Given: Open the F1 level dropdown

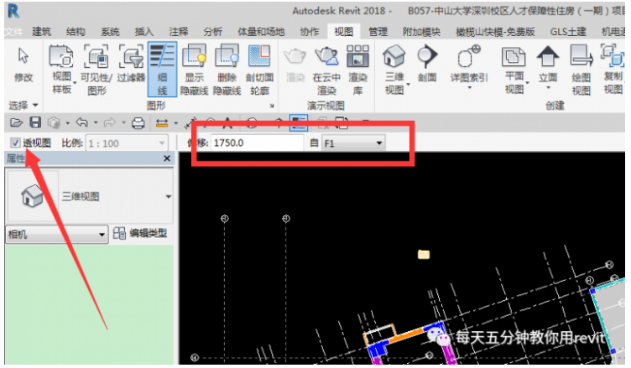Looking at the screenshot, I should (x=353, y=143).
